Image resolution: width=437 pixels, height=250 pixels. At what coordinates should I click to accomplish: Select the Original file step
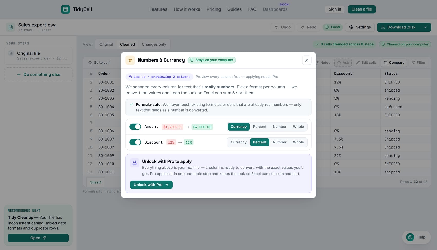(x=38, y=56)
